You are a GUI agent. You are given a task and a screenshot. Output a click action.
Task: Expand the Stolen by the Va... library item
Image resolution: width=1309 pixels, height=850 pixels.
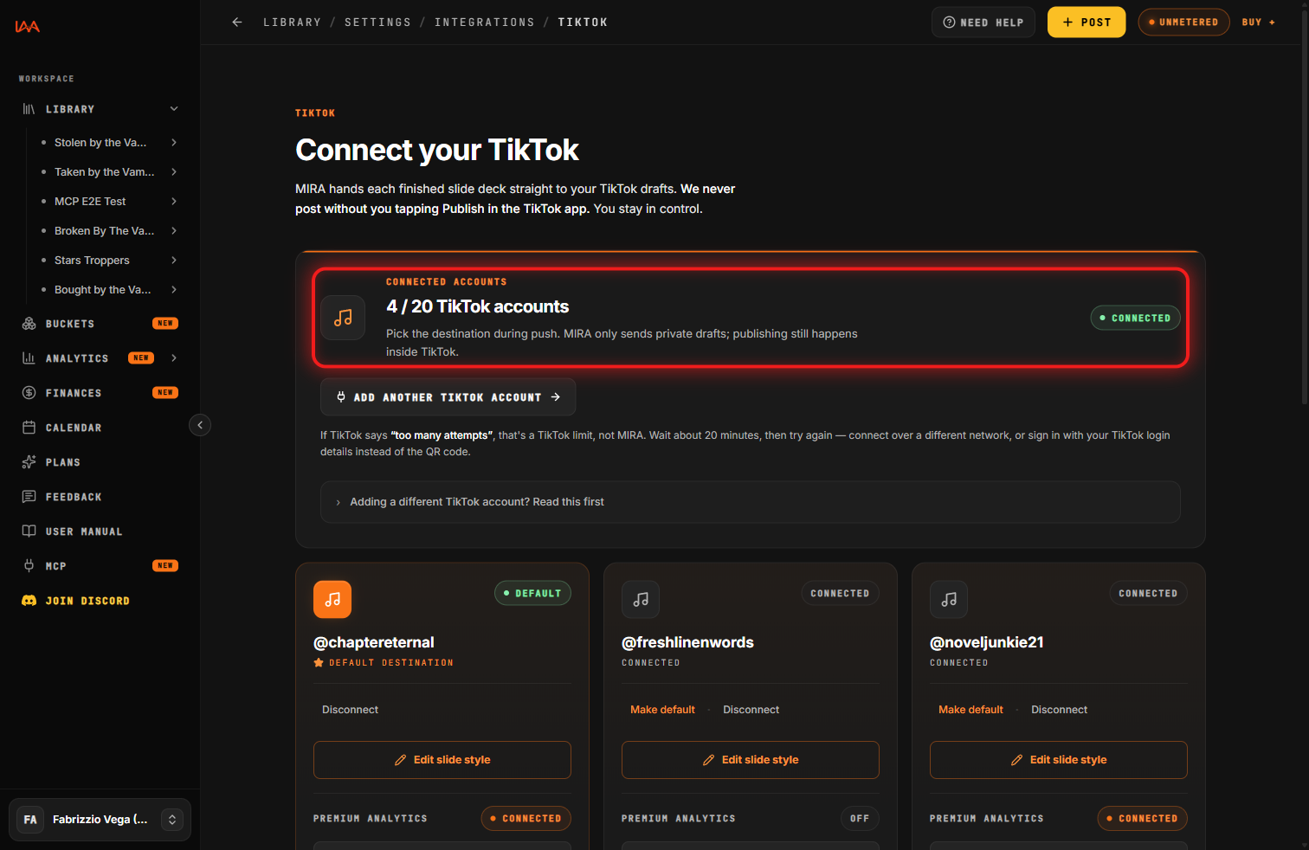(174, 143)
